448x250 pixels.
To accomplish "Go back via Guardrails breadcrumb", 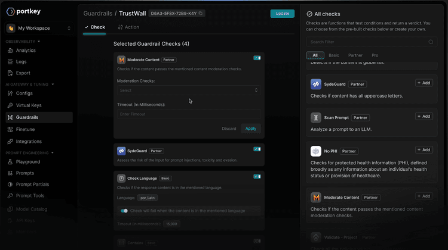I will pos(98,13).
